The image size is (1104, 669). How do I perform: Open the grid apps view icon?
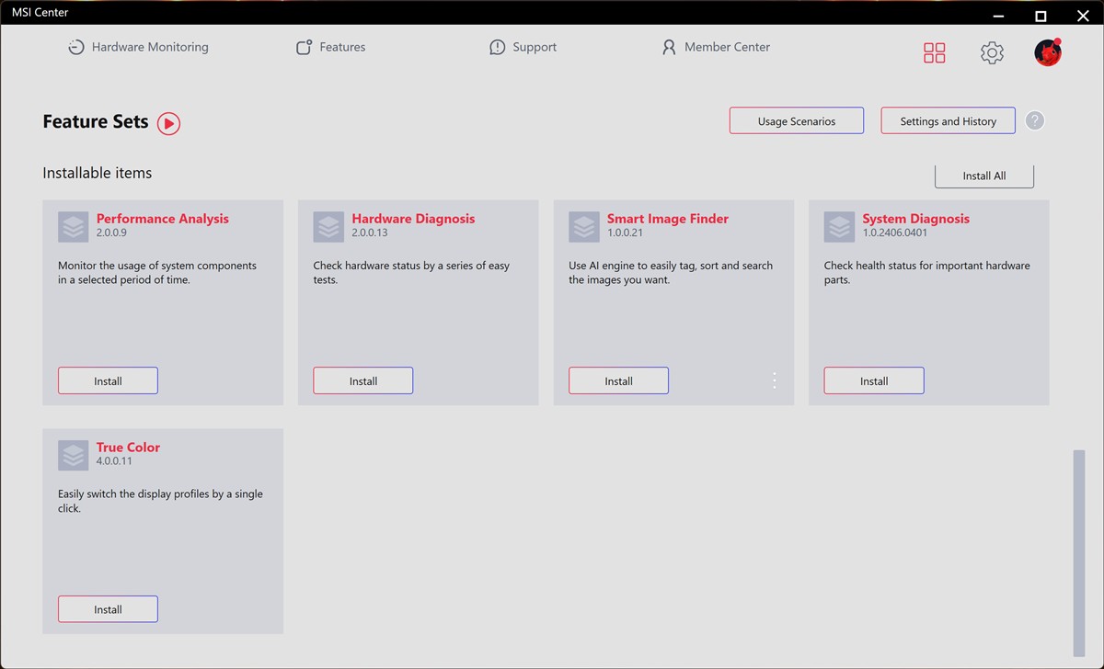click(x=934, y=53)
